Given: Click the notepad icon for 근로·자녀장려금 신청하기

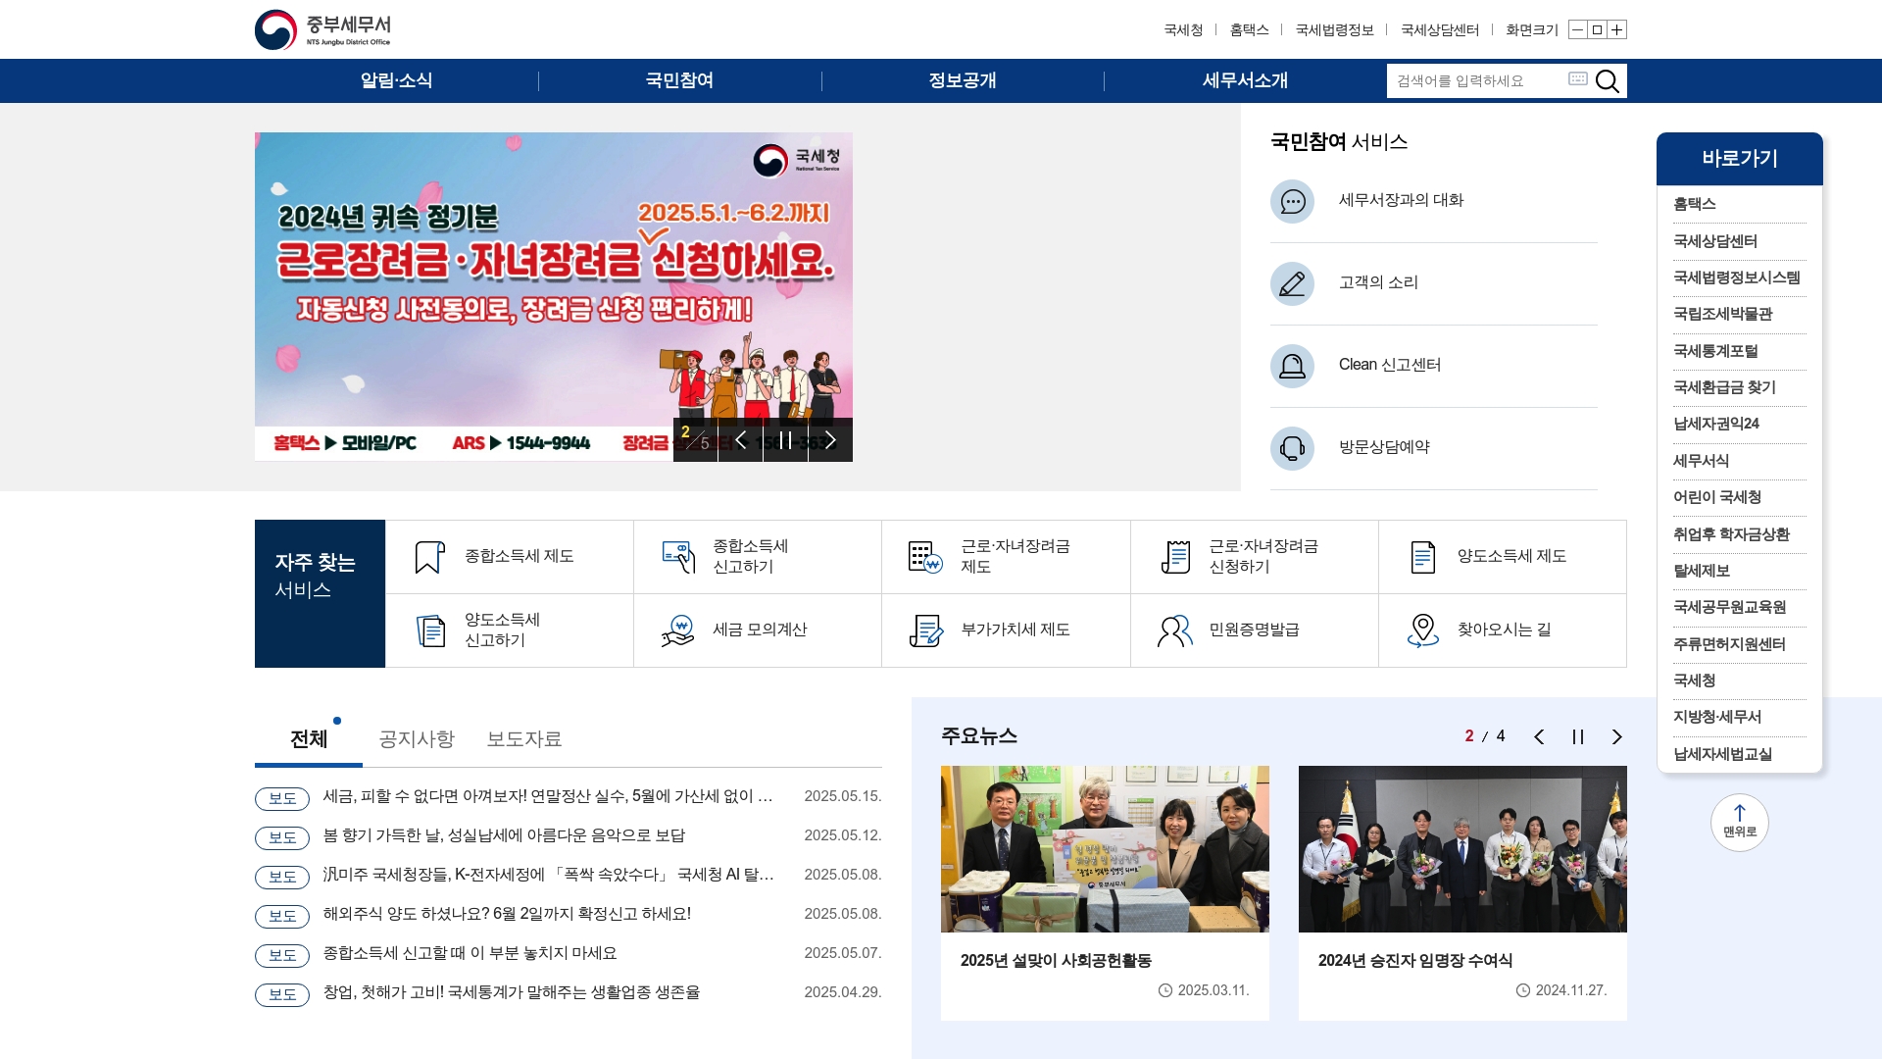Looking at the screenshot, I should click(1174, 557).
